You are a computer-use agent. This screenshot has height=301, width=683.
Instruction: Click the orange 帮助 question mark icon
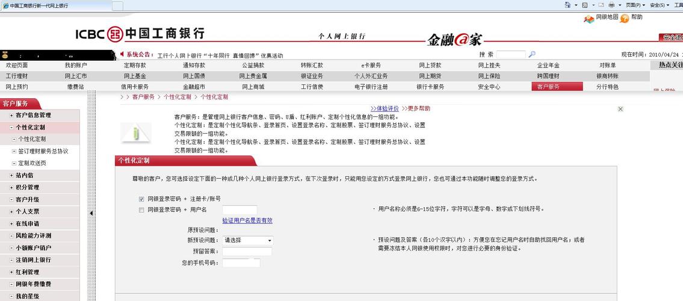click(624, 18)
